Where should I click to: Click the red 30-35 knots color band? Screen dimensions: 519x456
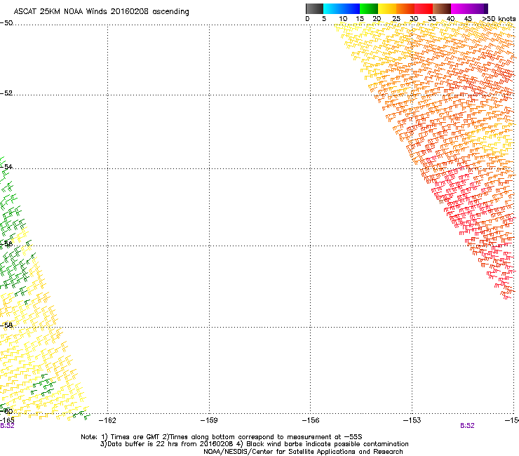[x=424, y=8]
